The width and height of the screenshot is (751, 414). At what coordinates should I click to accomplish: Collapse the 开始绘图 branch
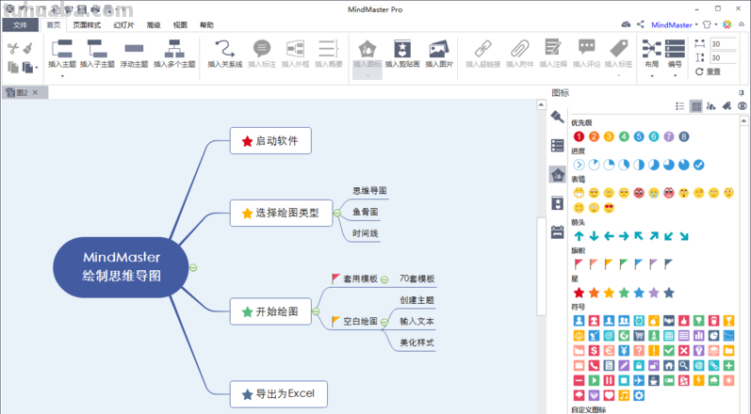[x=316, y=311]
